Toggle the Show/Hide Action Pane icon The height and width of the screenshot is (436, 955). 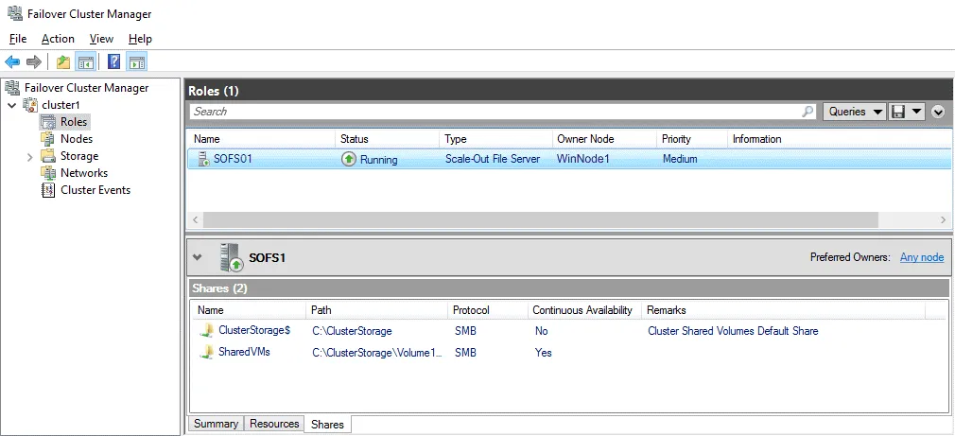136,62
